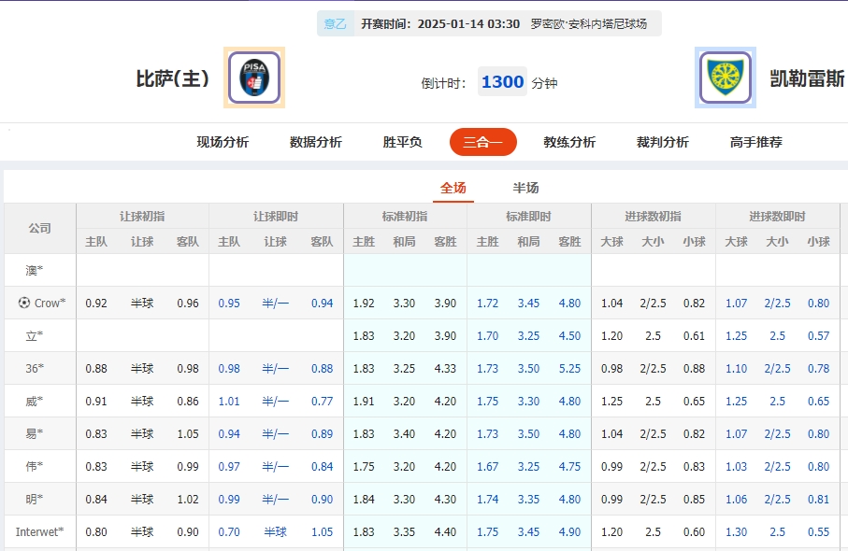848x551 pixels.
Task: Switch to the 全场 tab
Action: (453, 185)
